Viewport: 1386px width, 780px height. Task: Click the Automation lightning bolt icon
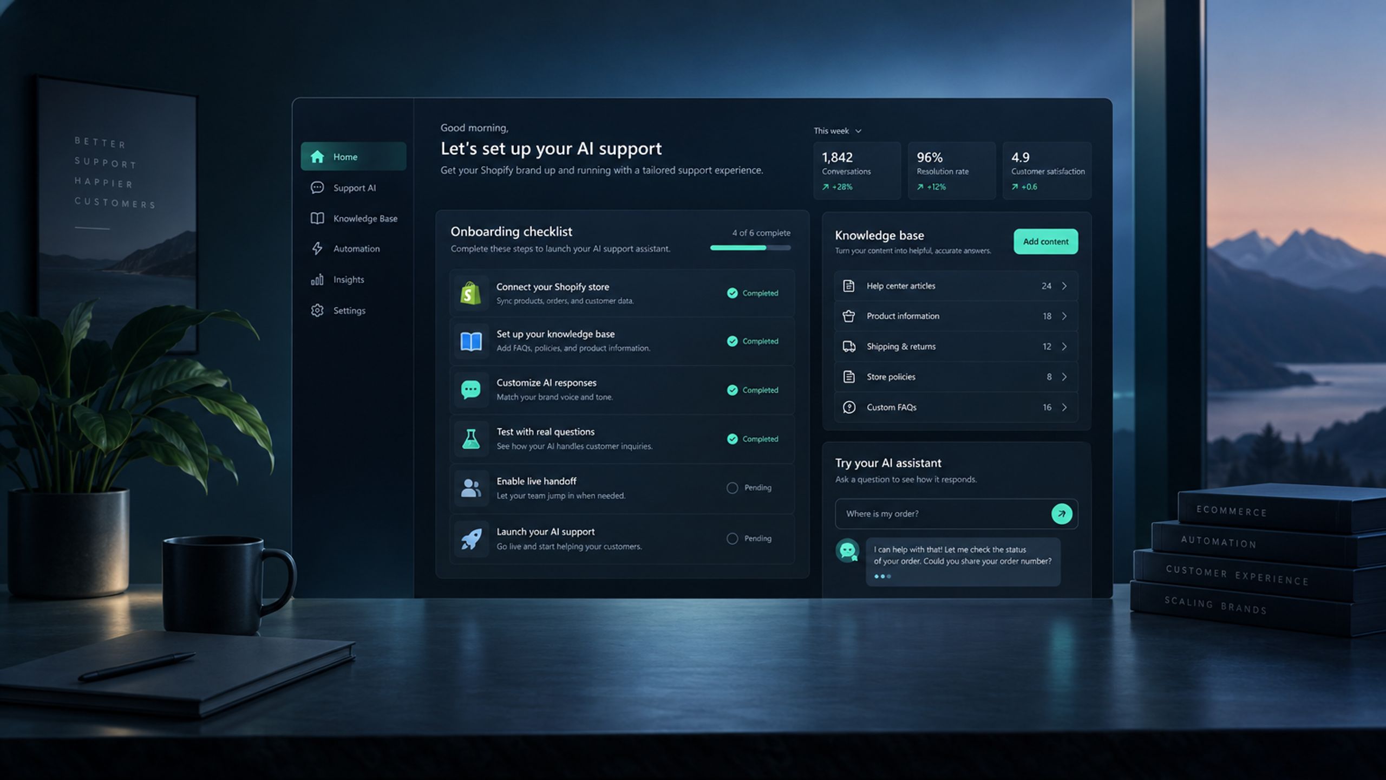pos(317,249)
